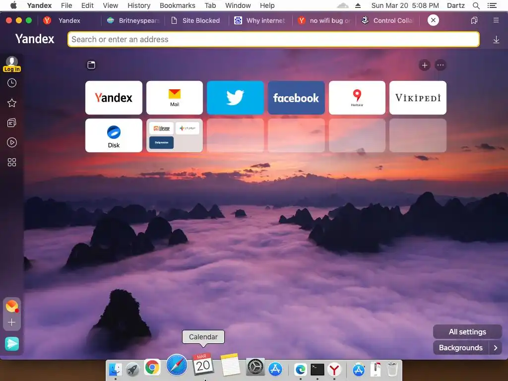The image size is (508, 381).
Task: Open the History menu
Action: (x=139, y=5)
